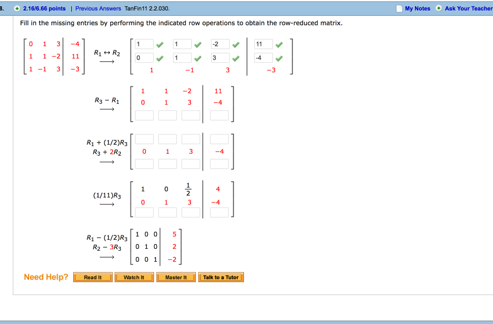Click the Master It button
This screenshot has height=324, width=493.
click(176, 277)
